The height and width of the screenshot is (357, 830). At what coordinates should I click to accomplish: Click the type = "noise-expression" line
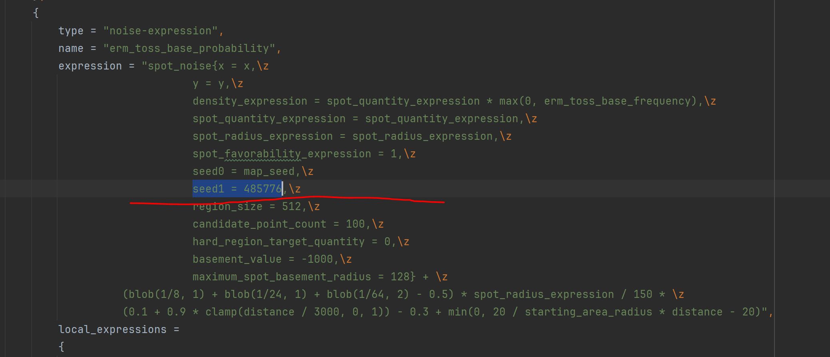pos(141,31)
